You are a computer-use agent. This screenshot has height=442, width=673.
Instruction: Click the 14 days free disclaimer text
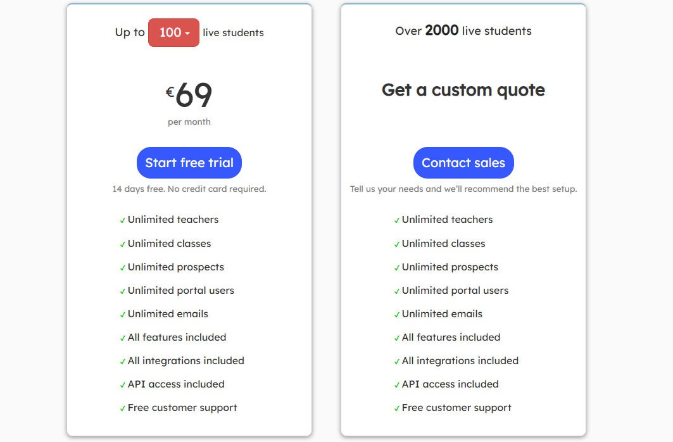189,189
